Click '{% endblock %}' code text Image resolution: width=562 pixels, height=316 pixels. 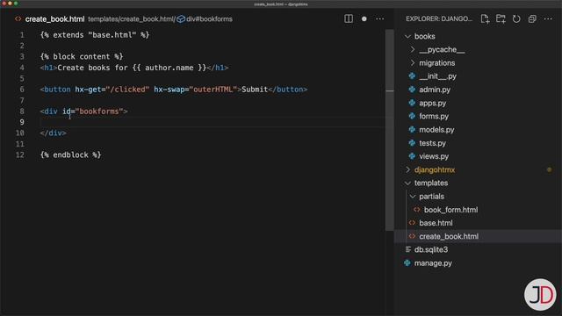(x=70, y=154)
